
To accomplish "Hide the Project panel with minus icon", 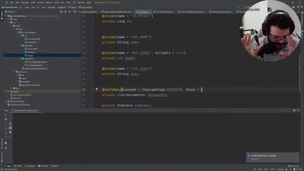I will click(78, 12).
